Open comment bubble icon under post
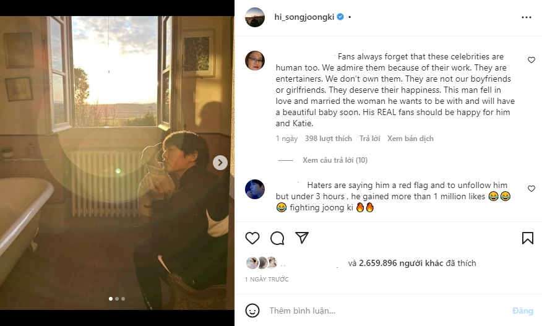This screenshot has height=326, width=542. point(277,238)
